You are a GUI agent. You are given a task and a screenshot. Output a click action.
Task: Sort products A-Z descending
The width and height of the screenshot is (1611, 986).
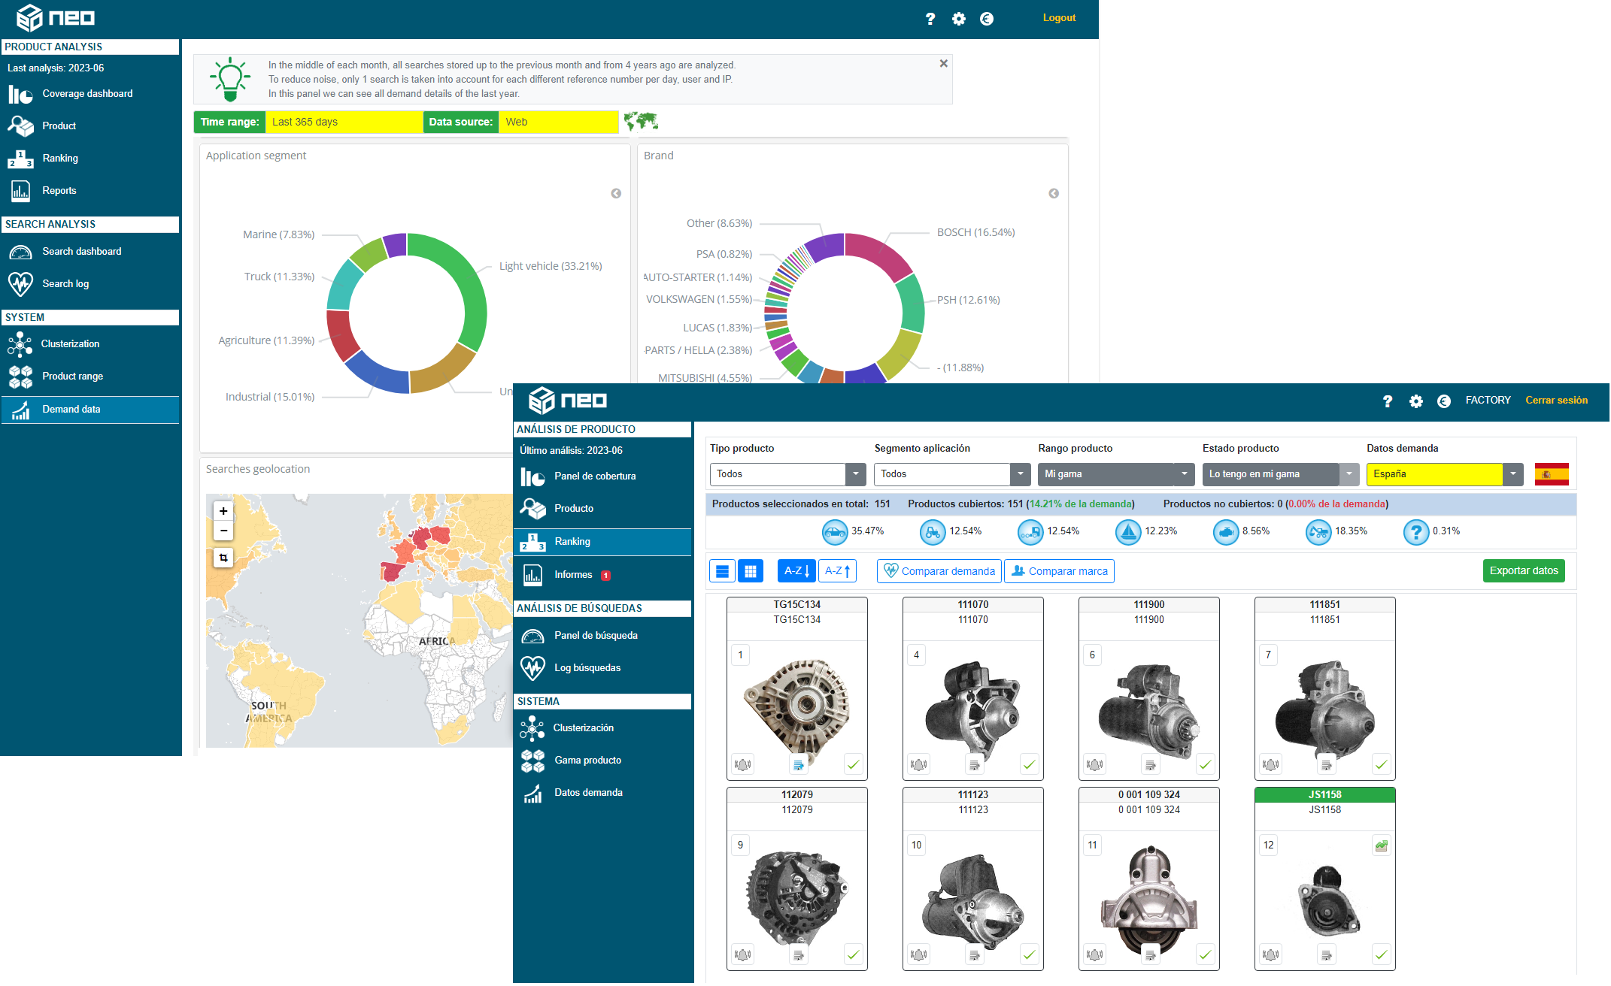click(x=796, y=572)
